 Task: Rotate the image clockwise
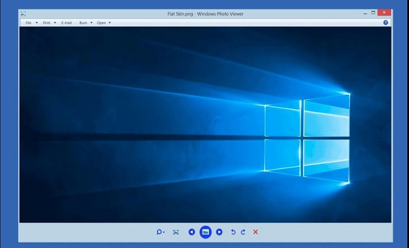[243, 232]
